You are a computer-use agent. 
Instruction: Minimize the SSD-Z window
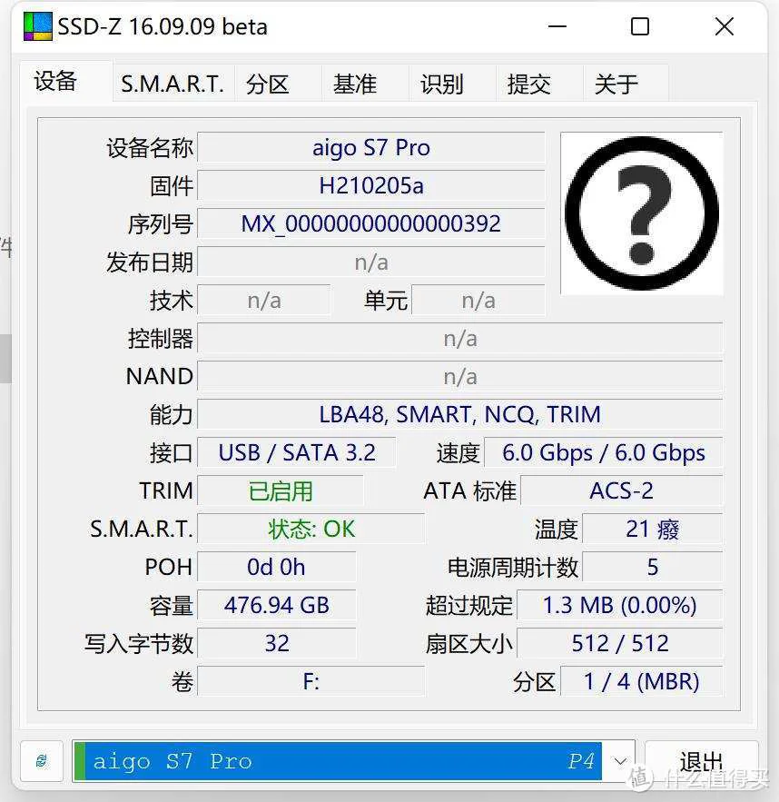[557, 26]
